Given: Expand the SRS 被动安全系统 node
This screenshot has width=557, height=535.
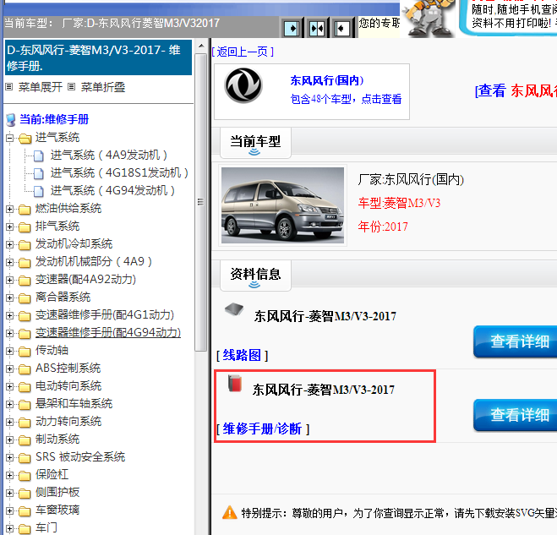Looking at the screenshot, I should [x=9, y=458].
